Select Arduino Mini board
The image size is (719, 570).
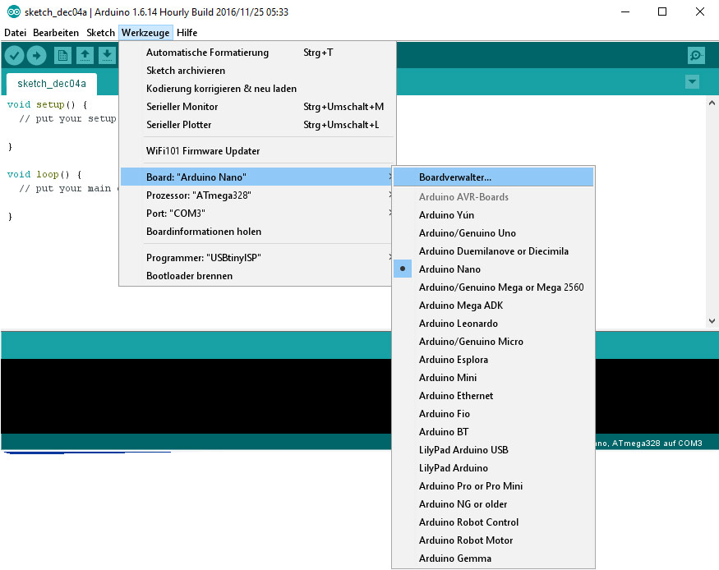pyautogui.click(x=493, y=378)
